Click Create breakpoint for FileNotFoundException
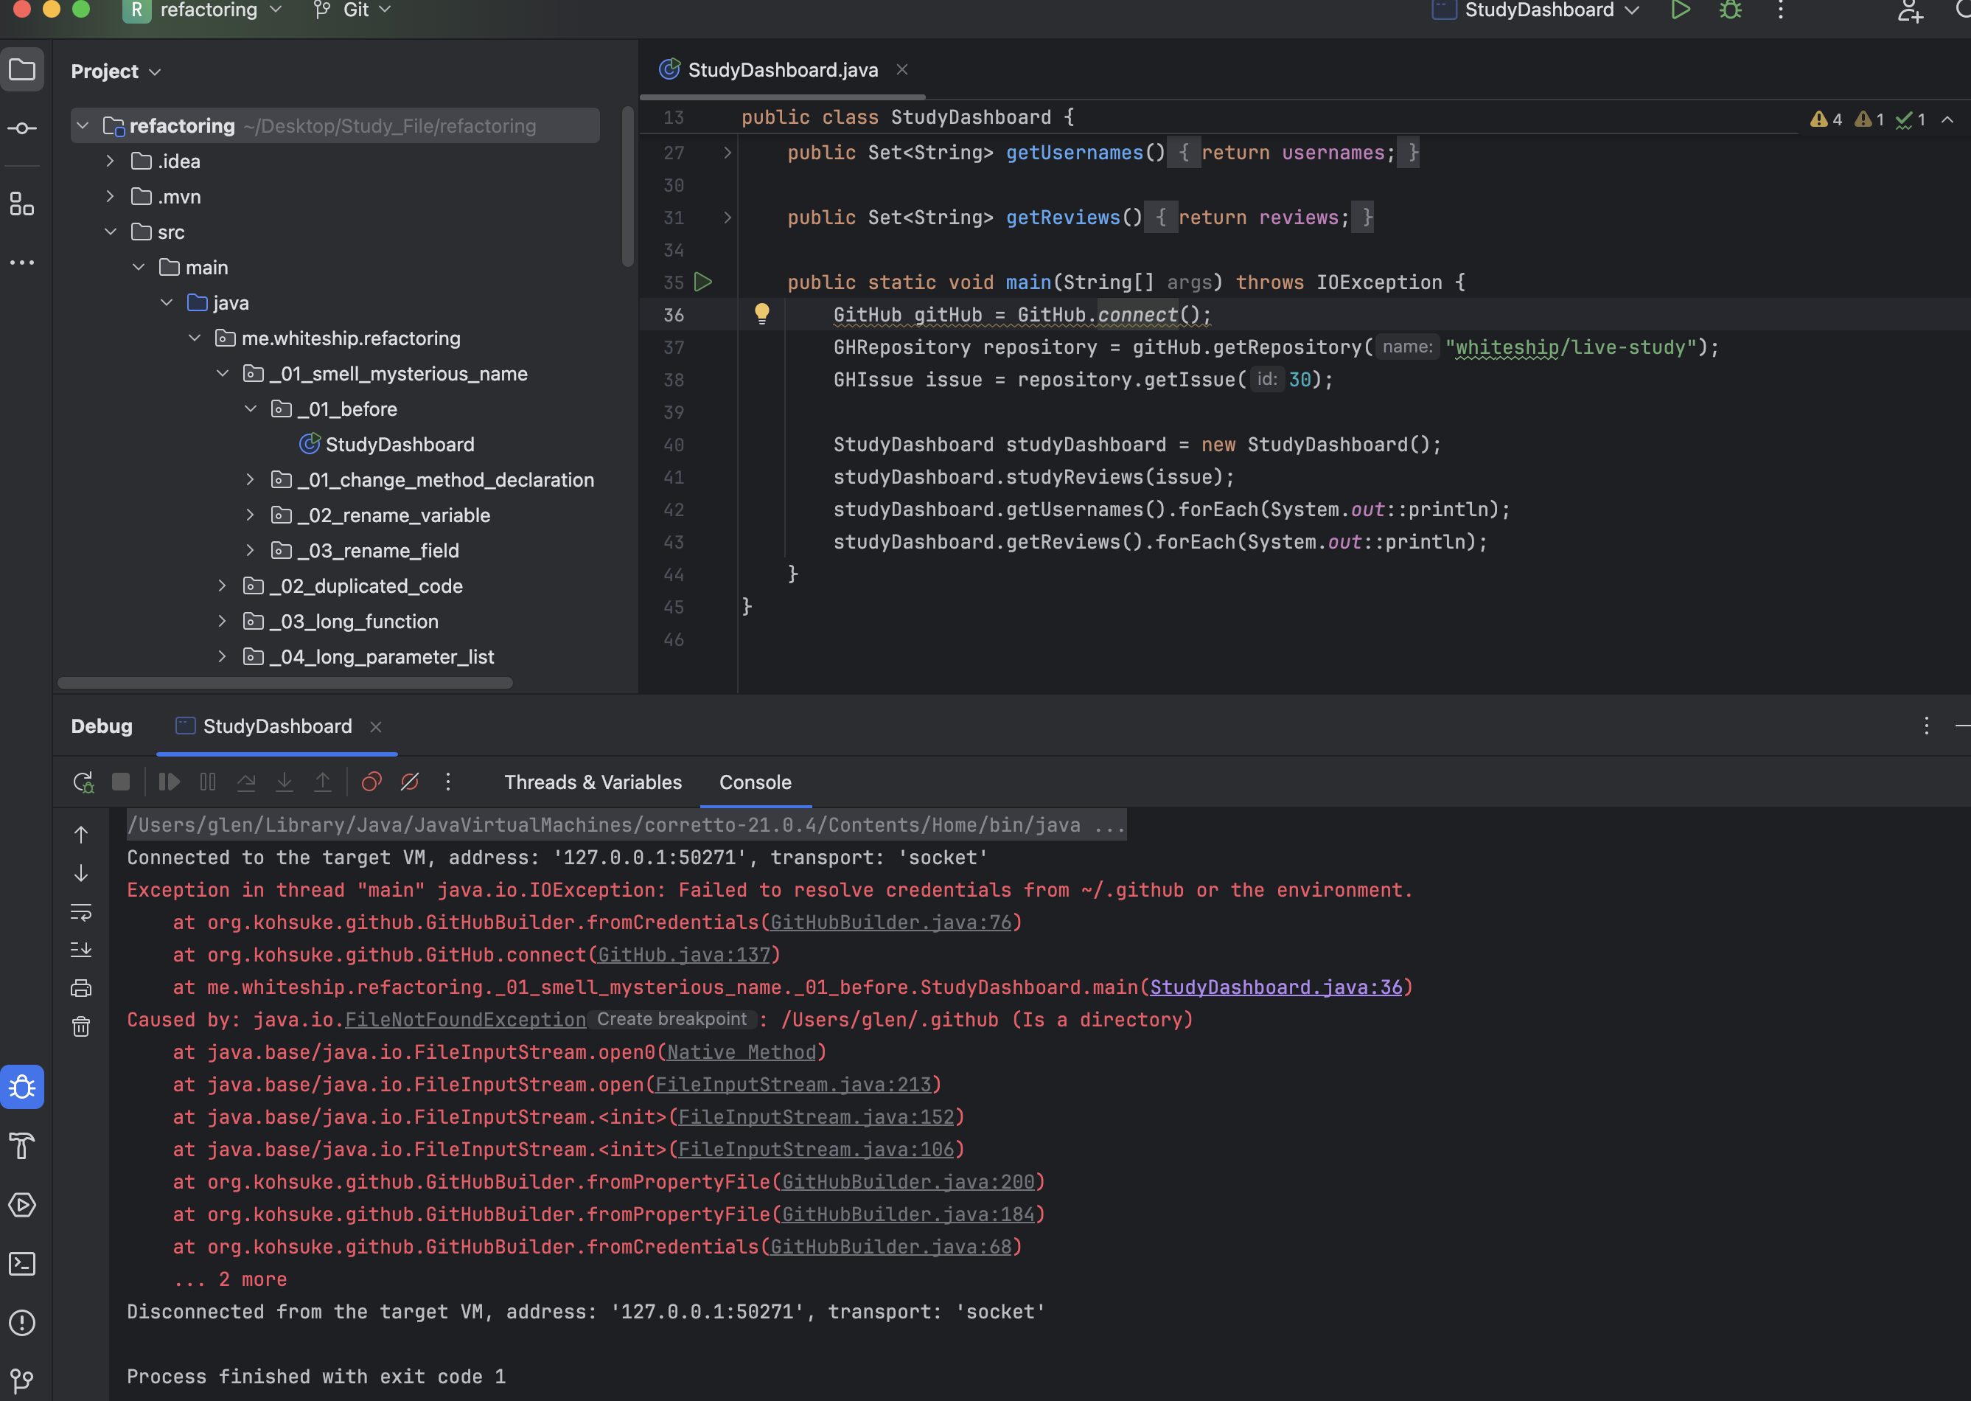 (671, 1019)
